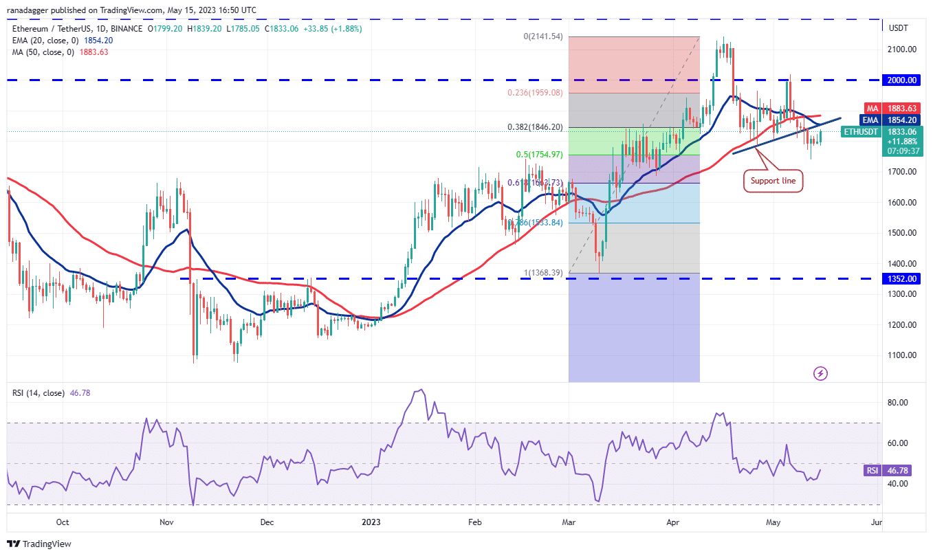This screenshot has height=556, width=933.
Task: Click the Dec label on time axis
Action: click(x=267, y=522)
